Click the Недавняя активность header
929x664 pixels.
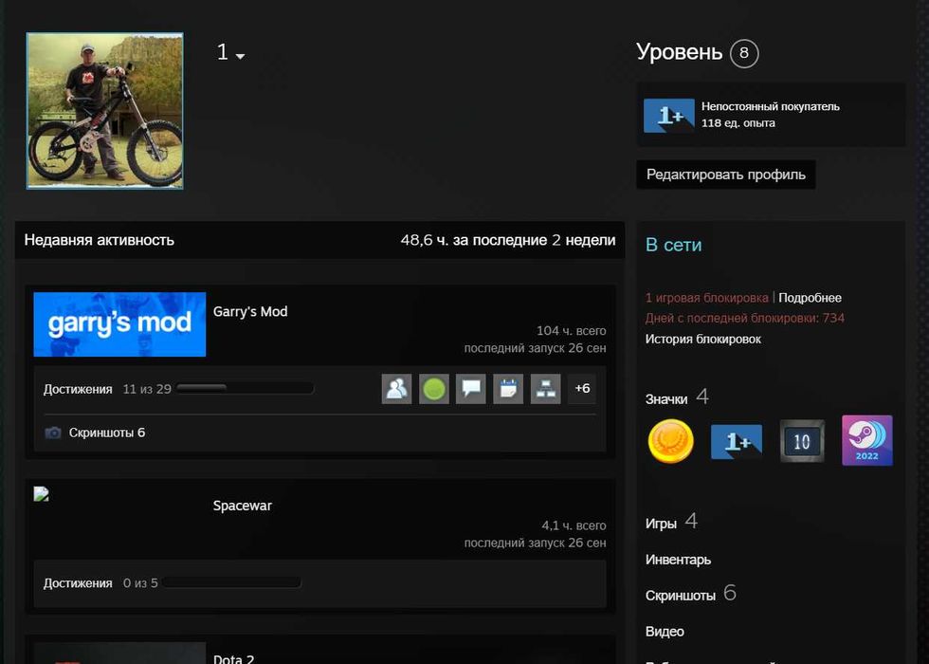point(99,240)
